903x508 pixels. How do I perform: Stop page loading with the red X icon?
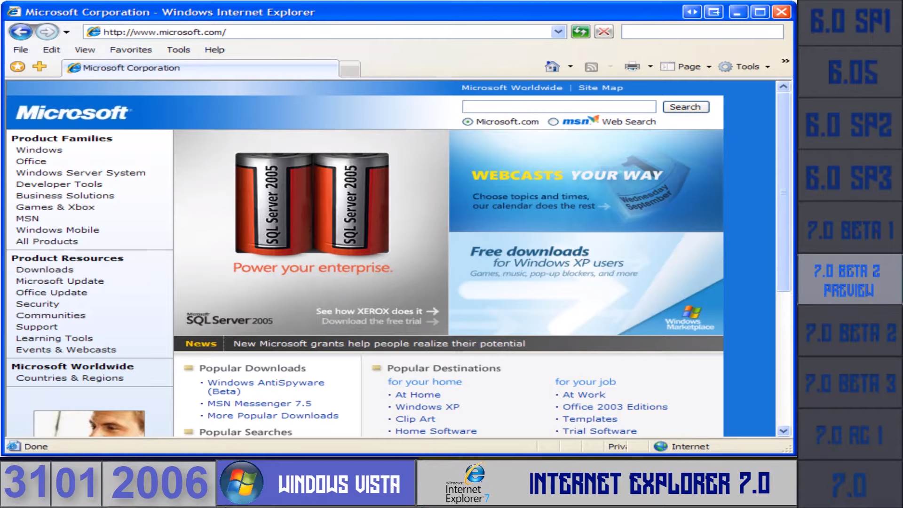click(604, 32)
